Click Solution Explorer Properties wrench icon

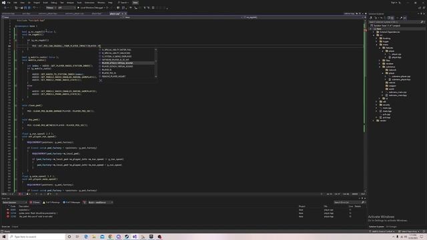tap(401, 18)
